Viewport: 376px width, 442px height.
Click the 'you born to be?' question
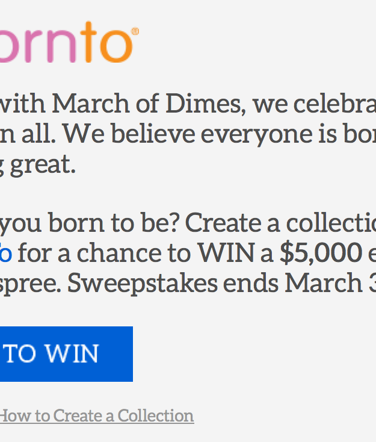click(x=90, y=223)
